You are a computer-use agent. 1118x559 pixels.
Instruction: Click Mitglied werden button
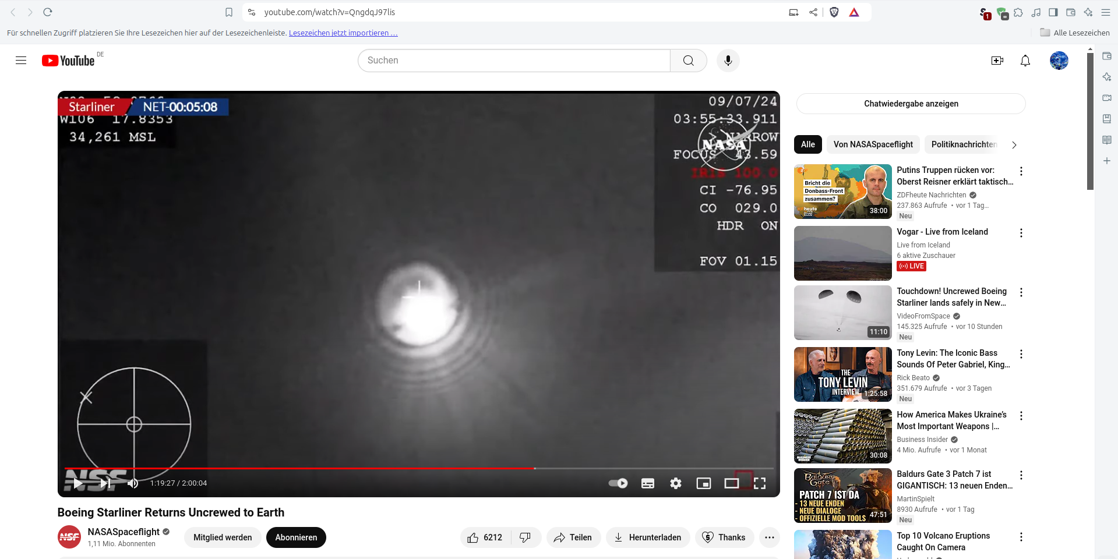(223, 537)
